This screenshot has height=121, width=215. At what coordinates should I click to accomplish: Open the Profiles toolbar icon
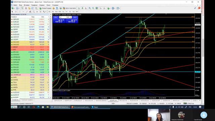tap(17, 8)
